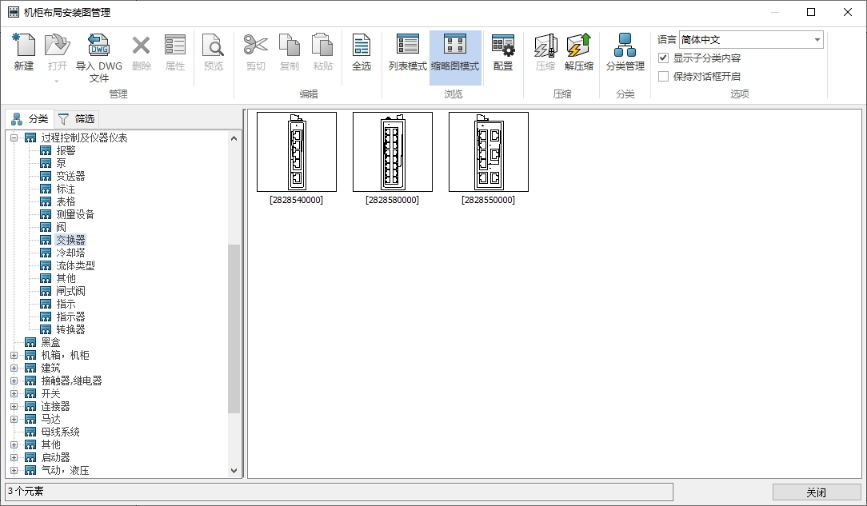
Task: Enable 保持对话框开启 checkbox
Action: point(663,77)
